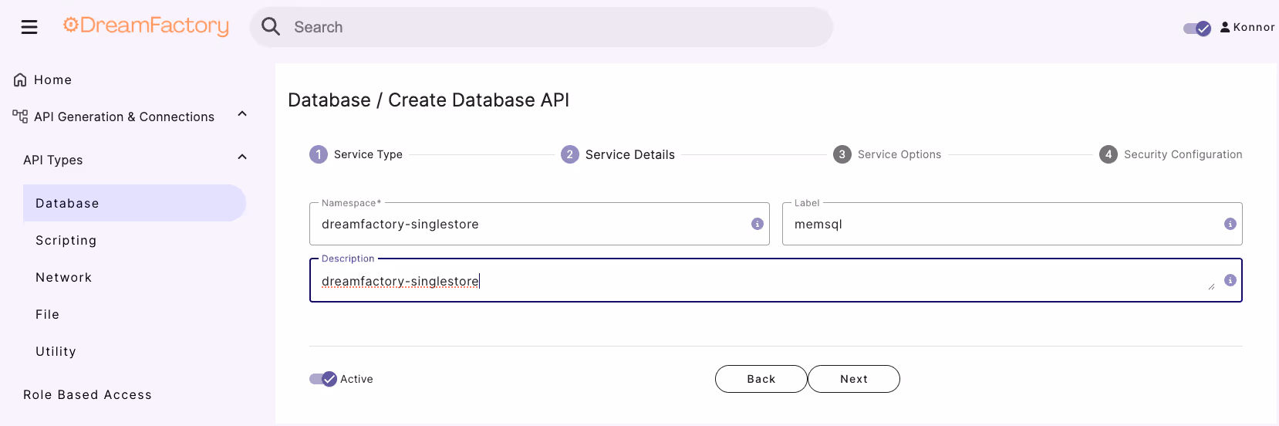The image size is (1279, 426).
Task: Click the Label field info icon
Action: pyautogui.click(x=1230, y=224)
